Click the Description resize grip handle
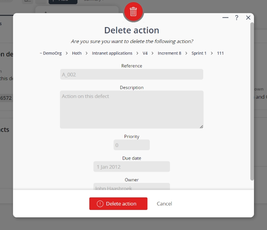Viewport: 267px width, 230px height. [x=201, y=127]
